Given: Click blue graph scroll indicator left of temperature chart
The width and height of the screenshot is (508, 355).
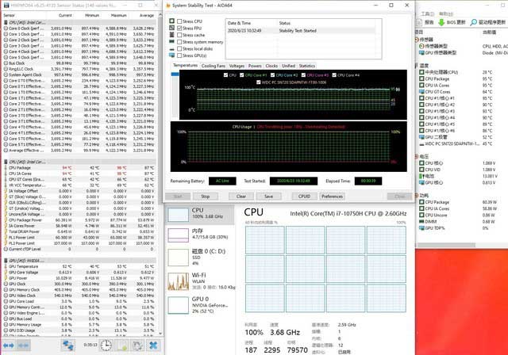Looking at the screenshot, I should tap(175, 74).
